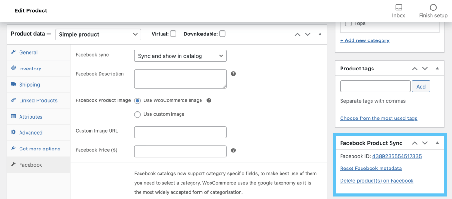Enable the Virtual checkbox
Screen dimensions: 452x199
tap(173, 34)
